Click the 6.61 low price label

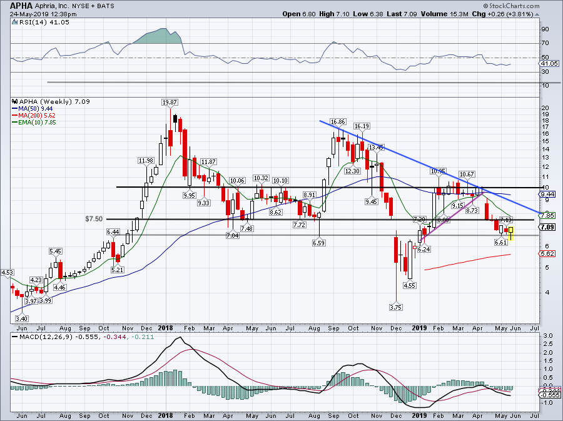(501, 242)
